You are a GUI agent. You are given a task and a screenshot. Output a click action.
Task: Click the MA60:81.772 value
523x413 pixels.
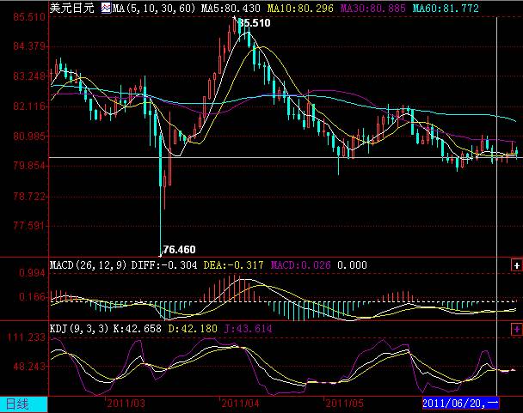click(446, 8)
